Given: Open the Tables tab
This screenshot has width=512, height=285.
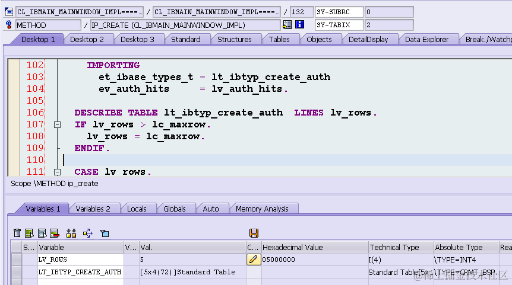Looking at the screenshot, I should (x=279, y=40).
